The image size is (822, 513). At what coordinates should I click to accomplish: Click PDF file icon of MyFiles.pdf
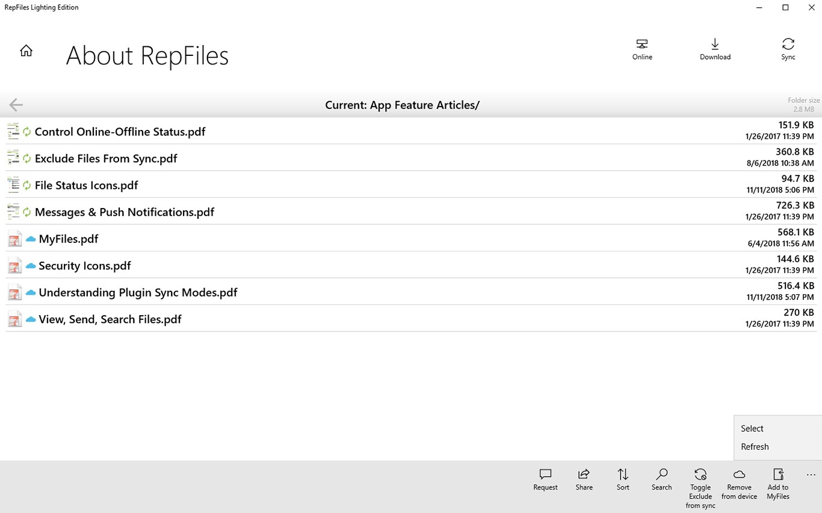point(14,239)
